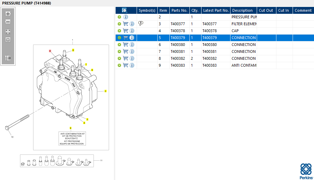
Task: Click the green gear icon for item 6
Action: point(119,45)
